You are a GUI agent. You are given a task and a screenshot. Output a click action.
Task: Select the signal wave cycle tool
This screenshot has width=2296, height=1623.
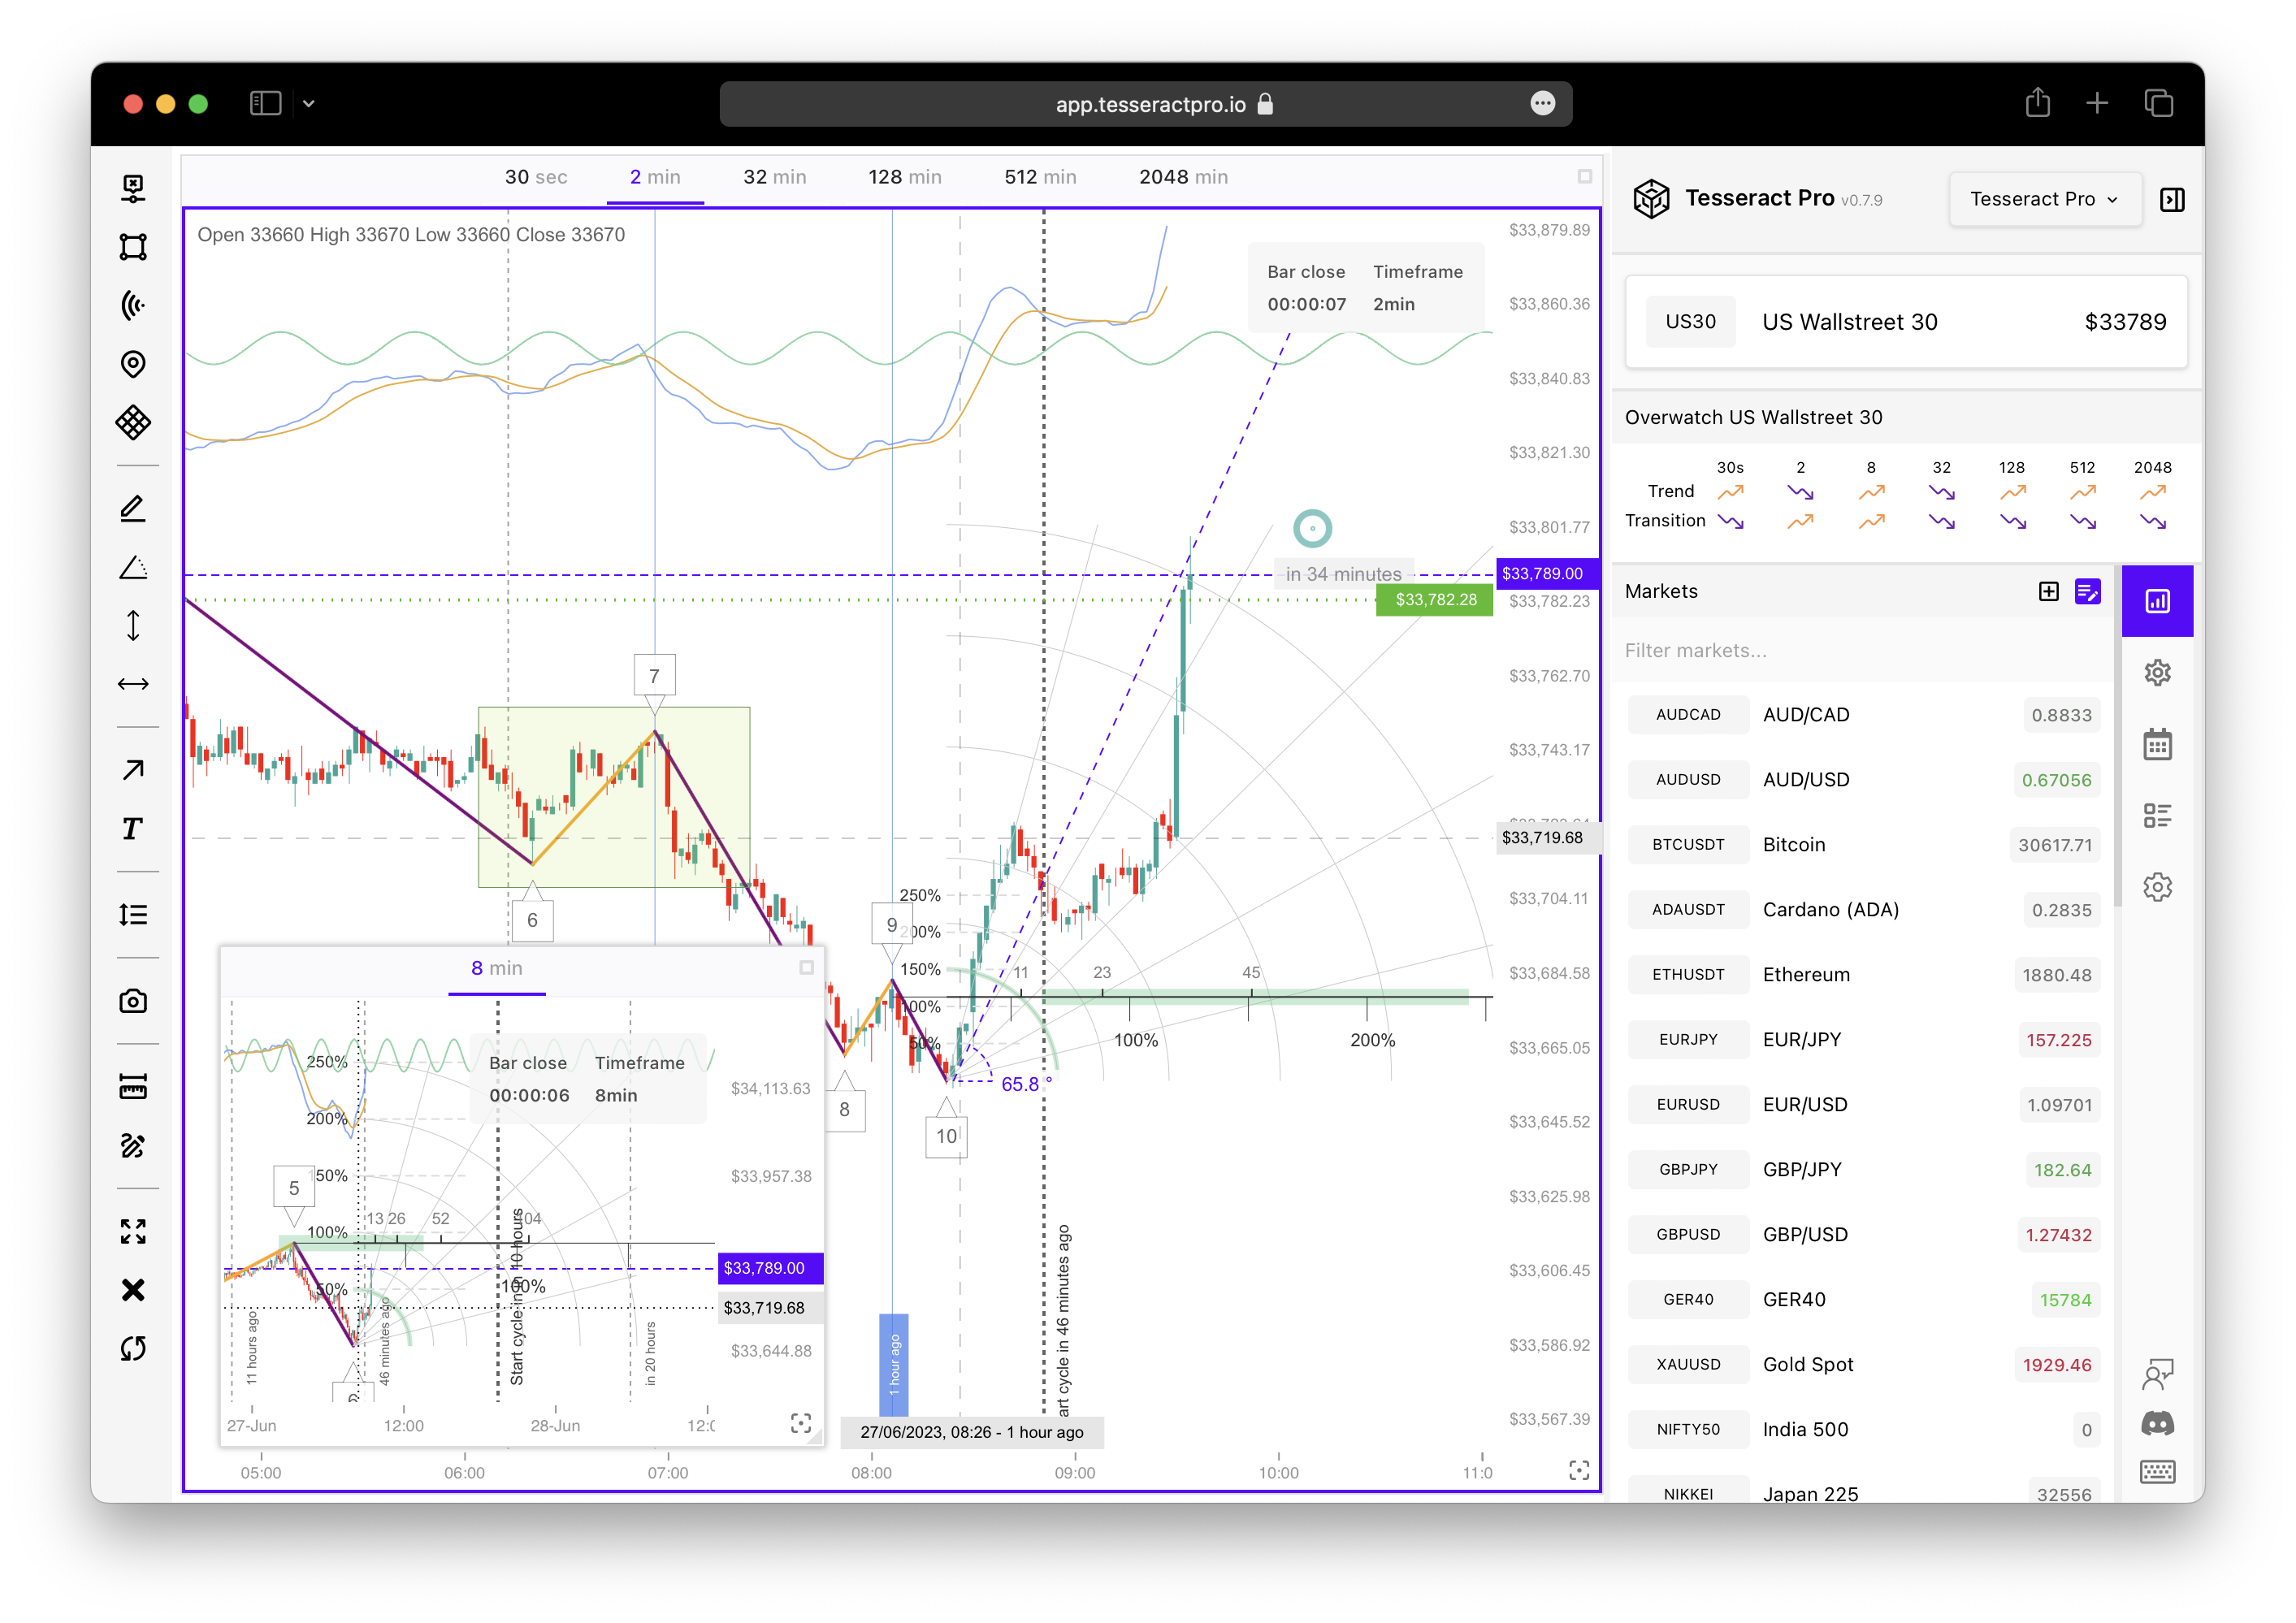[133, 305]
